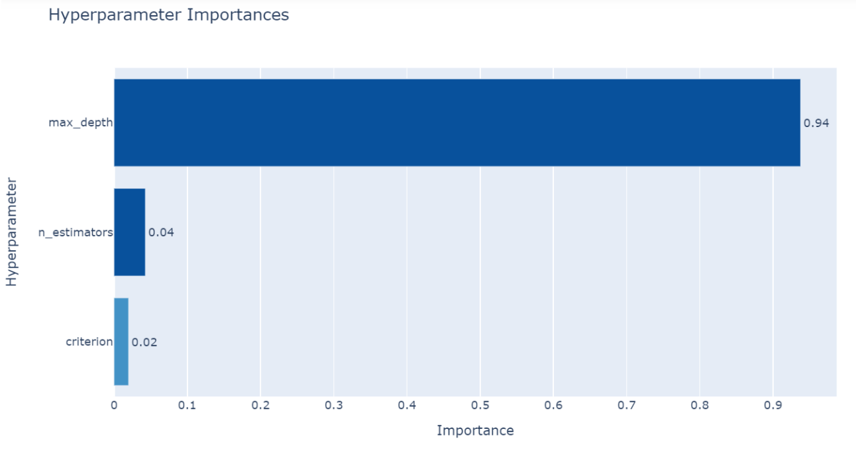Viewport: 856px width, 454px height.
Task: Click the Importance x-axis title
Action: (475, 431)
